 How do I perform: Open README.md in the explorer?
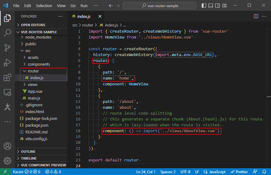coord(41,132)
